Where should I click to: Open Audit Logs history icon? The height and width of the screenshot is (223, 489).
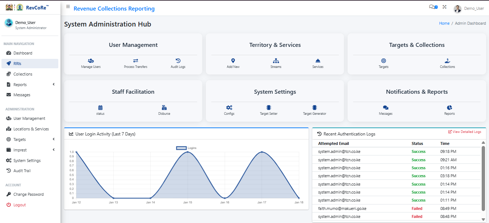coord(178,61)
